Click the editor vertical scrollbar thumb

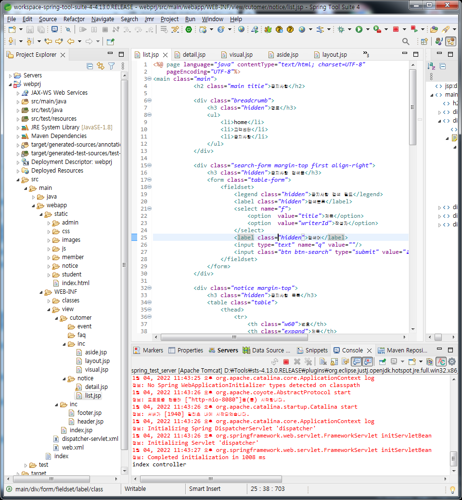pos(412,107)
